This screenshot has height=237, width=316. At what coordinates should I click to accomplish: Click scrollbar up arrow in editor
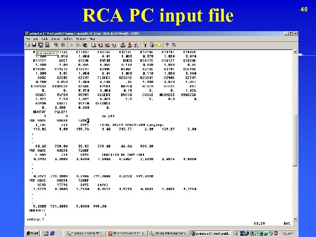(295, 52)
